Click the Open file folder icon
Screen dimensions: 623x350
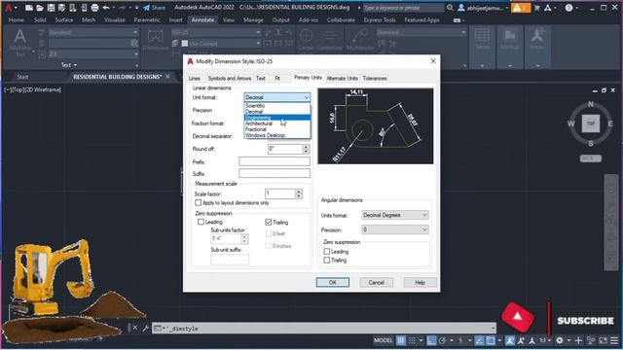40,8
